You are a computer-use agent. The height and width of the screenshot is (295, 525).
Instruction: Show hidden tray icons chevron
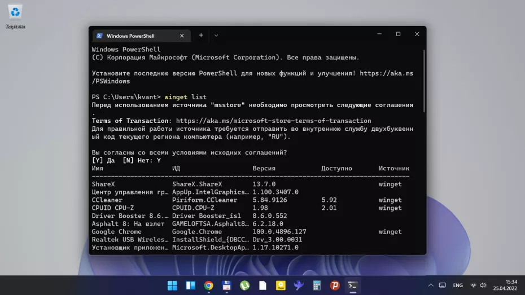point(431,285)
